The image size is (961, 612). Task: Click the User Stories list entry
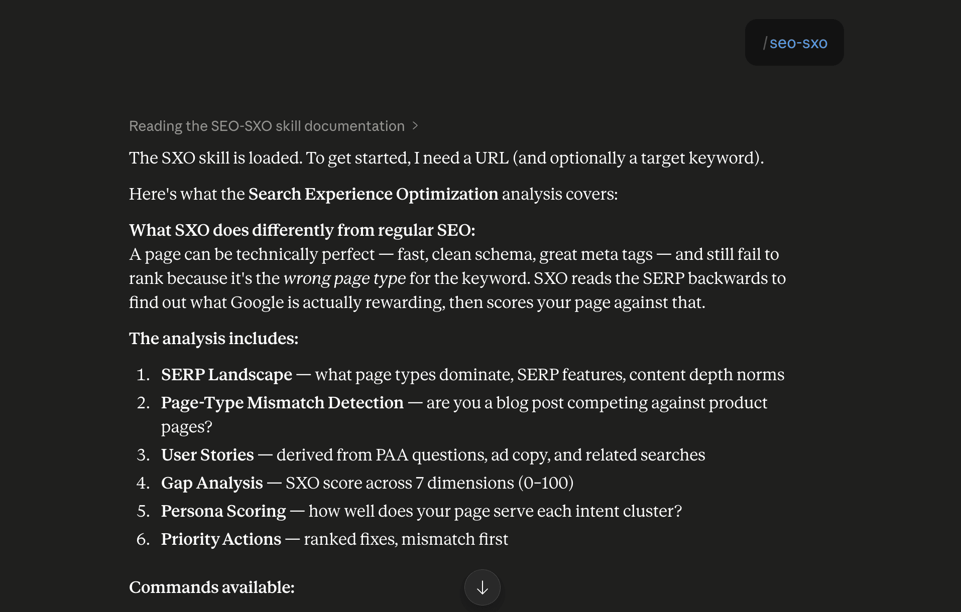tap(433, 455)
